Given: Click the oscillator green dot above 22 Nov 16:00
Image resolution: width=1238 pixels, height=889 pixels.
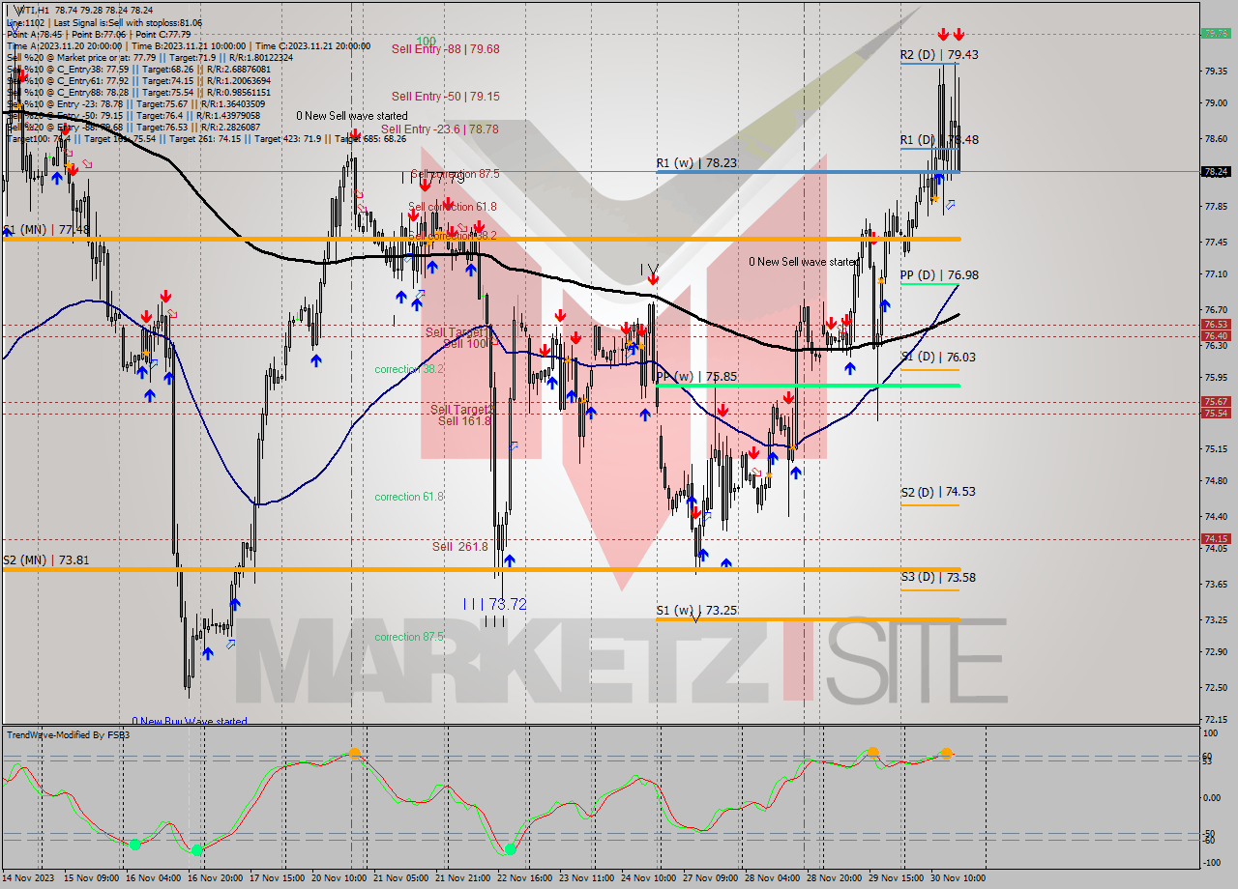Looking at the screenshot, I should click(510, 849).
